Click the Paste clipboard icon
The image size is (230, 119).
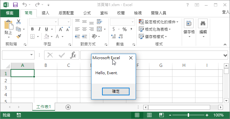(9, 25)
